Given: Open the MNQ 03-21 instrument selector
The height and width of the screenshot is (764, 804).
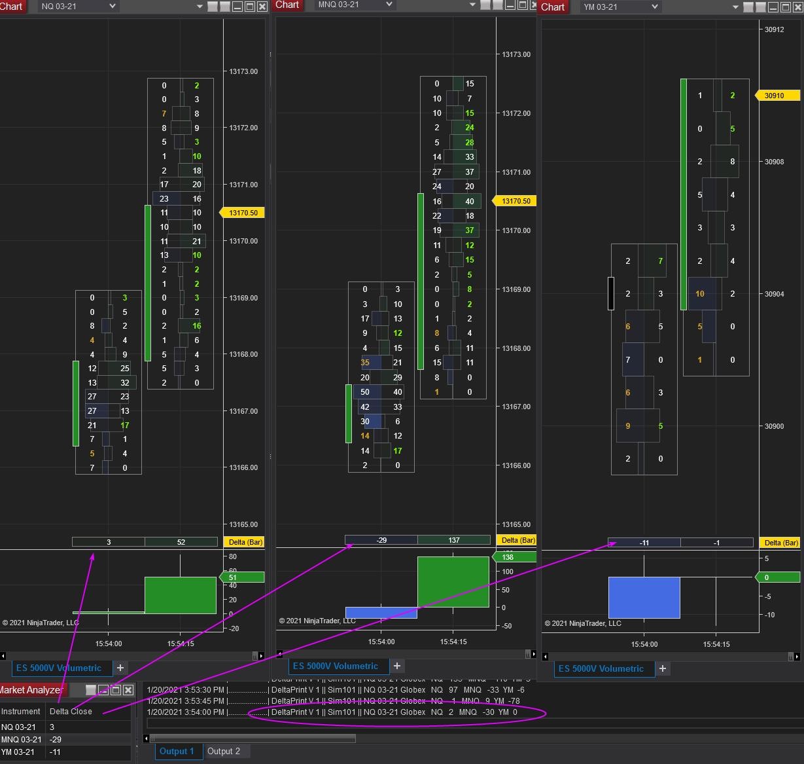Looking at the screenshot, I should coord(355,5).
